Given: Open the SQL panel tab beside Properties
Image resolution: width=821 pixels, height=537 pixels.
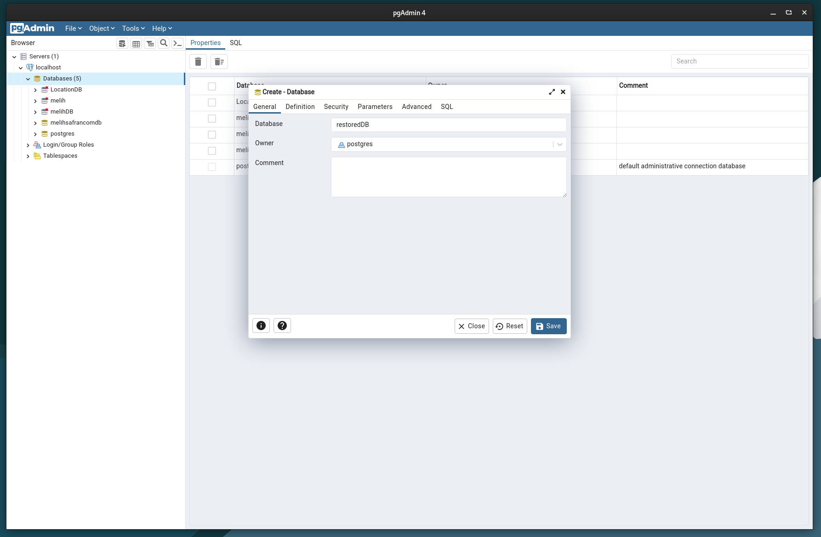Looking at the screenshot, I should (x=236, y=43).
